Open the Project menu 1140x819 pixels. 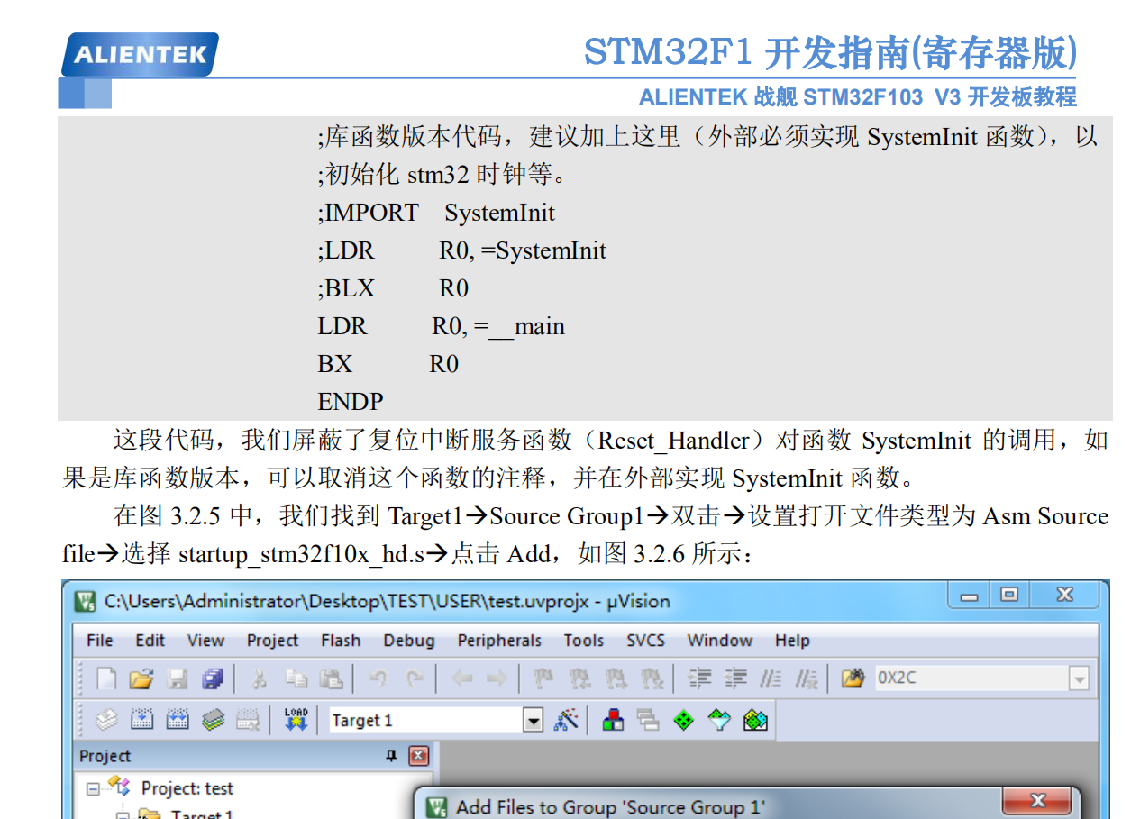(x=272, y=641)
